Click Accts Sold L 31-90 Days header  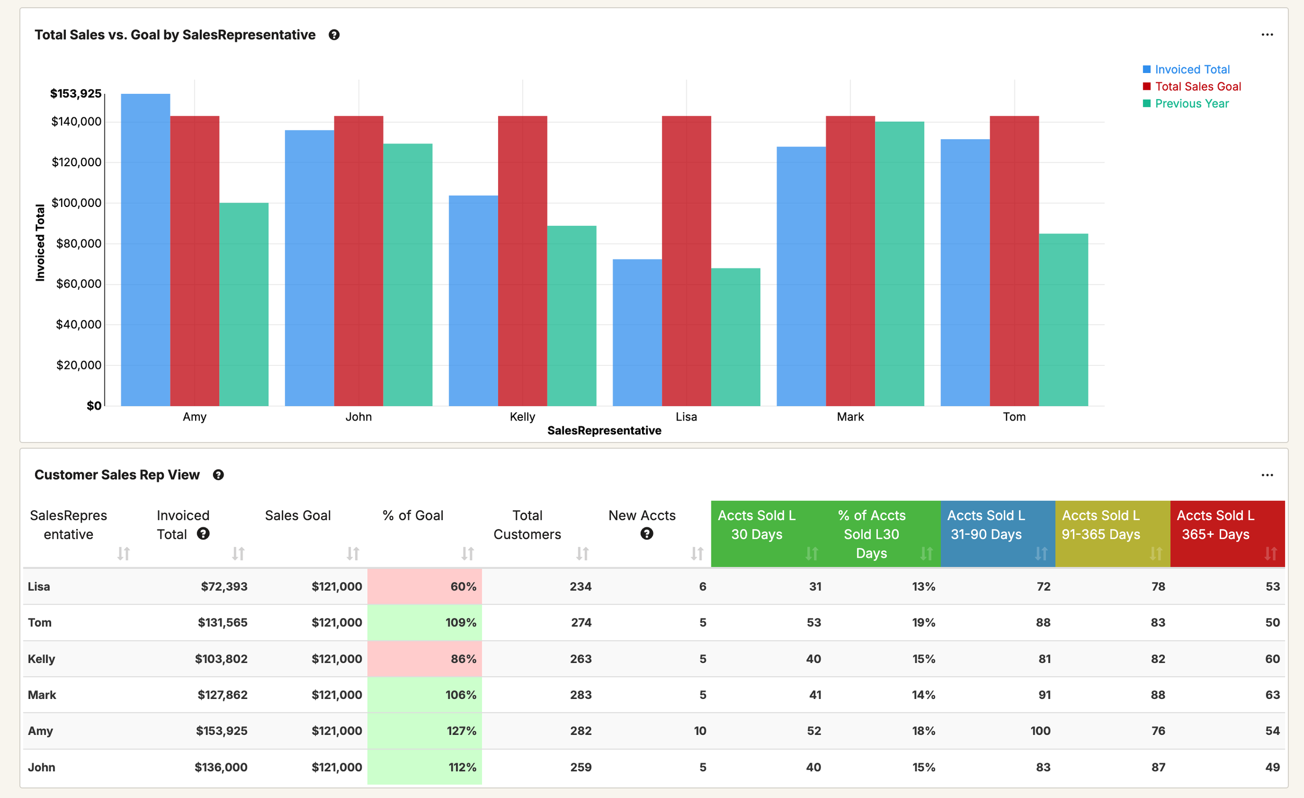[x=986, y=524]
